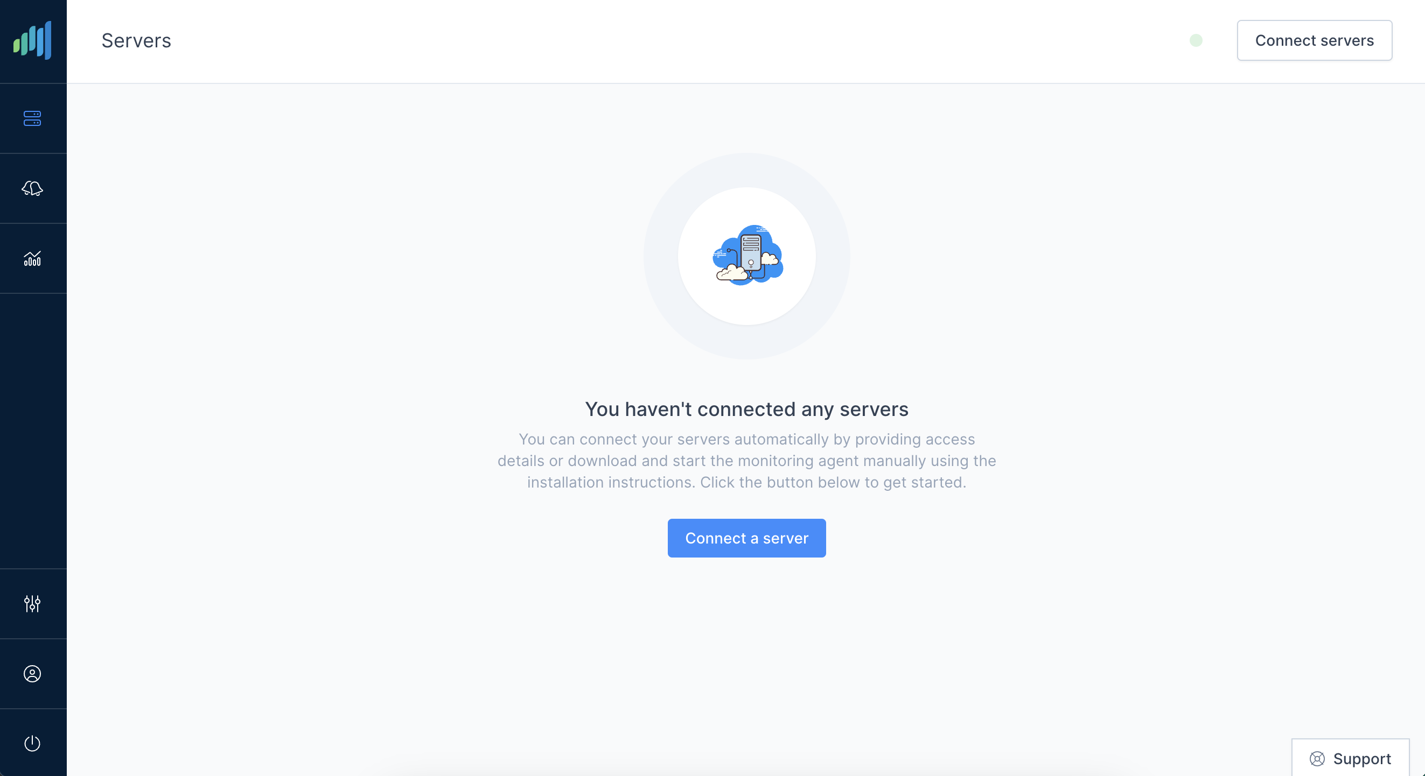Click the blank content area below Connect a server
This screenshot has height=776, width=1425.
click(746, 652)
